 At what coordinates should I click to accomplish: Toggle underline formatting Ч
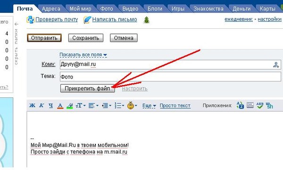[51, 105]
